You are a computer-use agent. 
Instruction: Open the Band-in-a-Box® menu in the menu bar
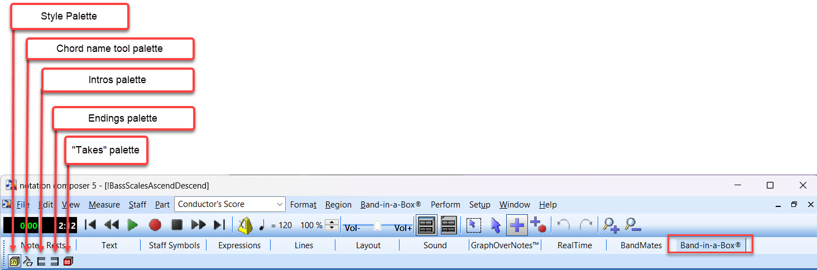tap(390, 205)
